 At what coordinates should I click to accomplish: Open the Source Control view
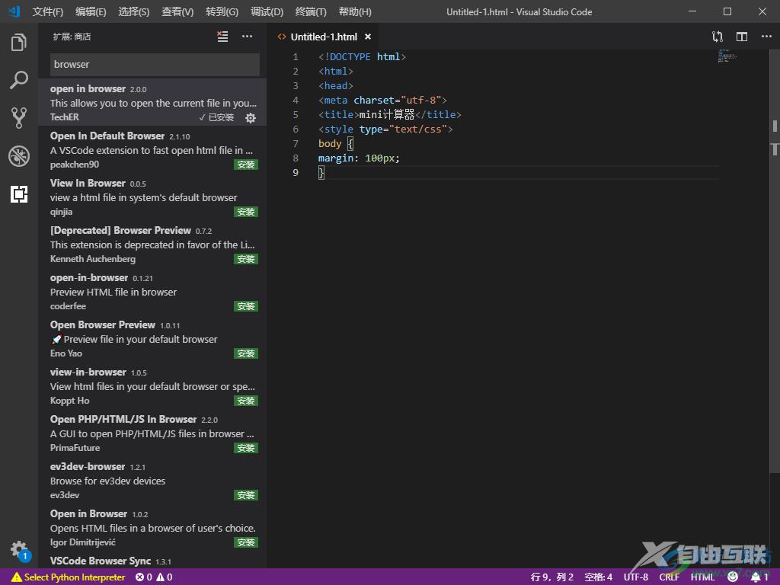pos(19,118)
